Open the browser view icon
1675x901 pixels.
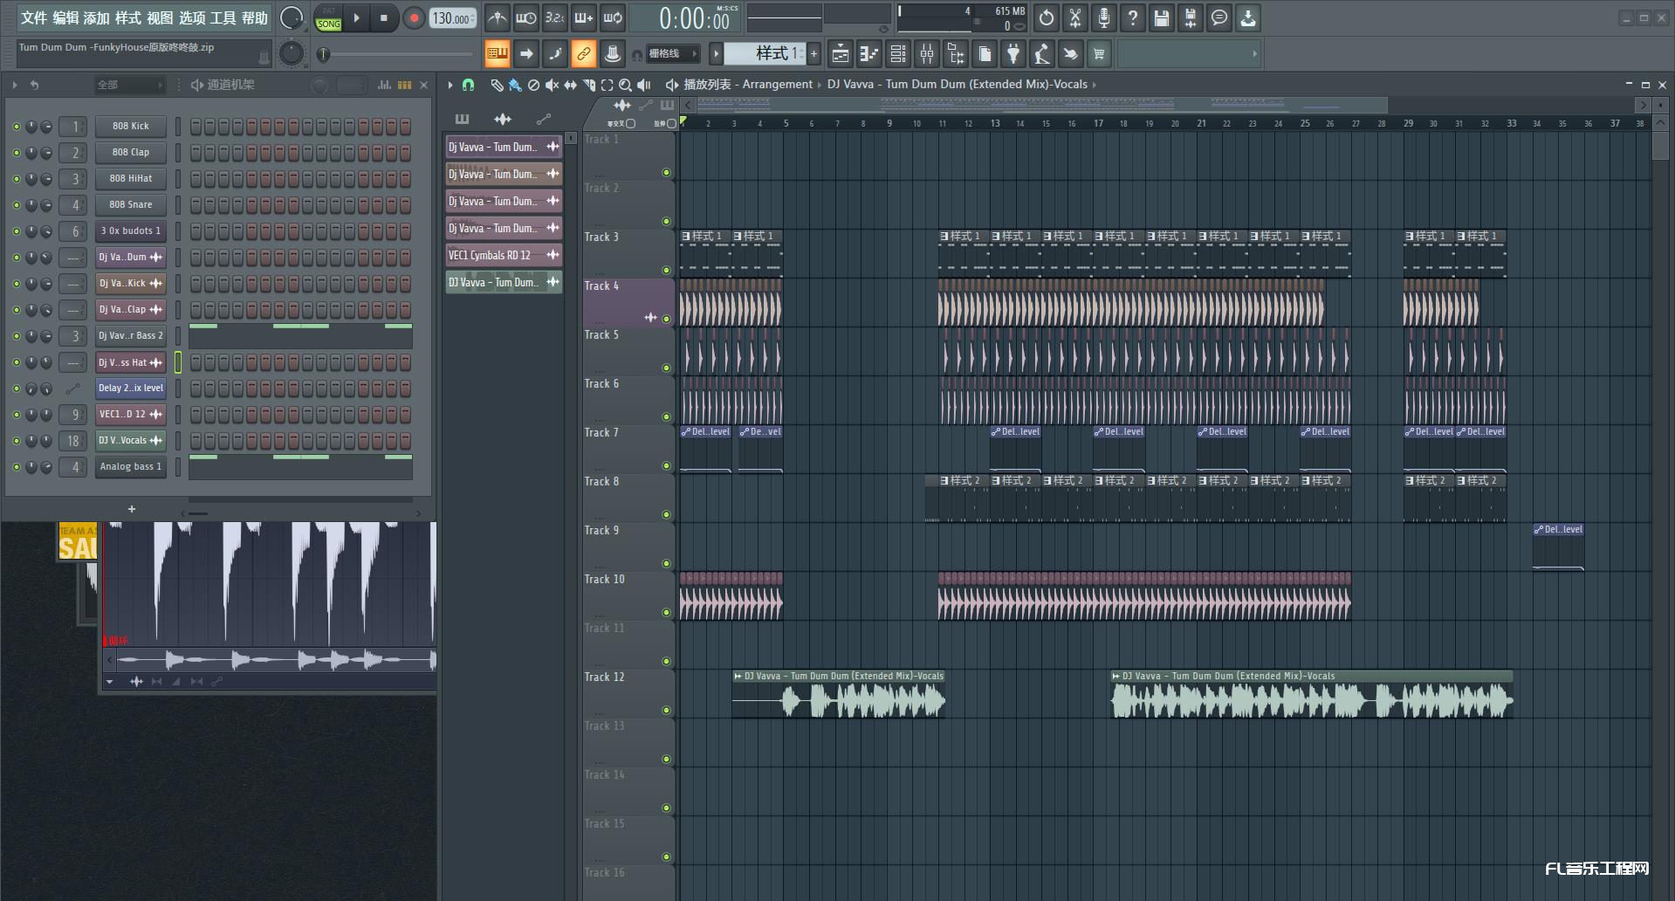click(x=956, y=54)
